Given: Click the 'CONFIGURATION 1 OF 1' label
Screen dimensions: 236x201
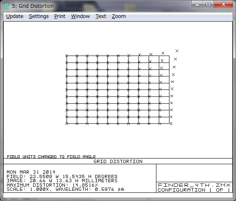Looking at the screenshot, I should 194,190.
